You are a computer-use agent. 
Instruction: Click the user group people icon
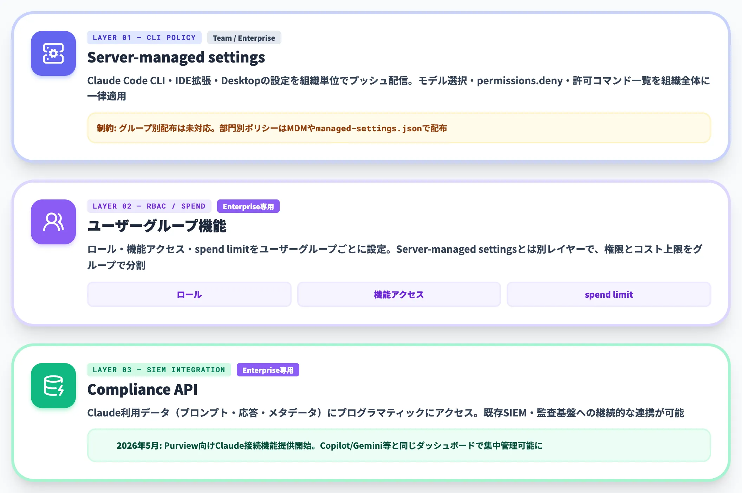tap(53, 222)
